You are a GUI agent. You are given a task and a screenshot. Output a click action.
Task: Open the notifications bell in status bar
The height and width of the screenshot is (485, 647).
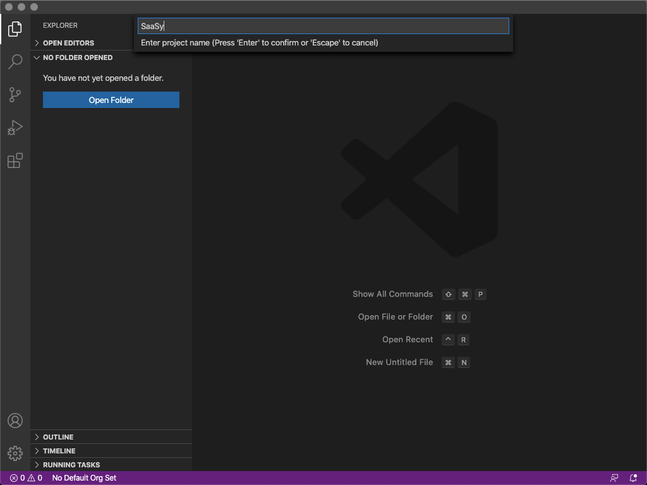point(633,478)
